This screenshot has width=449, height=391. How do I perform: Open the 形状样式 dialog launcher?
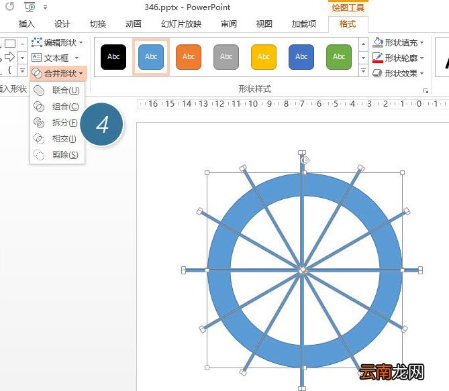(x=426, y=91)
